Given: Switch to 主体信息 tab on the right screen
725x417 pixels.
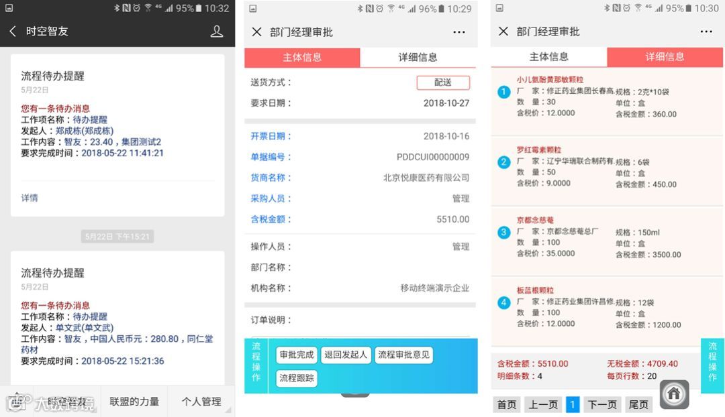Looking at the screenshot, I should pos(549,57).
